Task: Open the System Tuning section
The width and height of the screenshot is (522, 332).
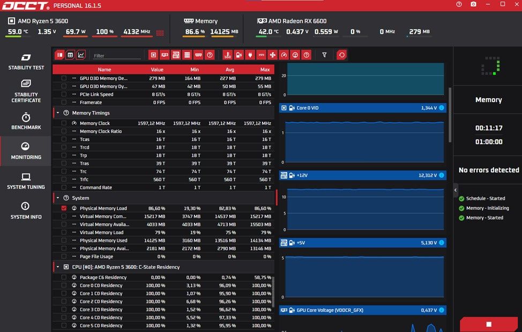Action: tap(26, 181)
